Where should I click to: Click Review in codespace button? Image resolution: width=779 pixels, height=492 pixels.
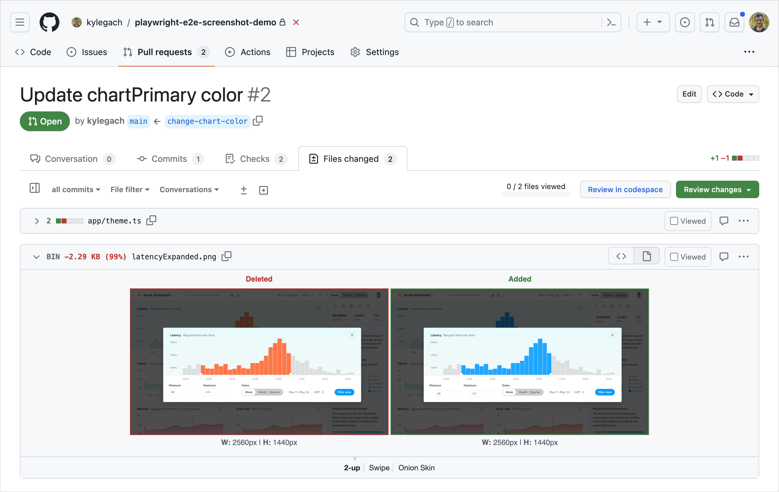(x=625, y=190)
